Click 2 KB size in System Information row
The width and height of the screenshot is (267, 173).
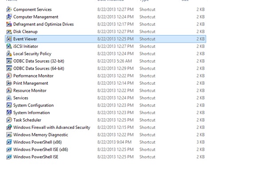(x=201, y=113)
